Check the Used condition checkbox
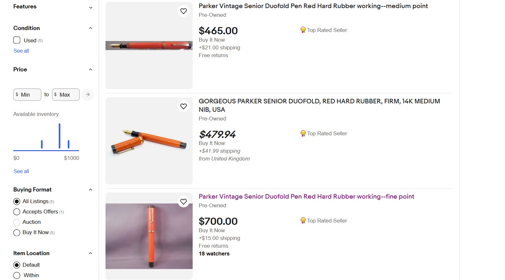The height and width of the screenshot is (280, 505). click(x=17, y=40)
